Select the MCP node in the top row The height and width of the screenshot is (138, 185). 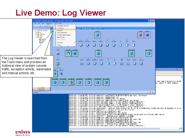(x=97, y=35)
